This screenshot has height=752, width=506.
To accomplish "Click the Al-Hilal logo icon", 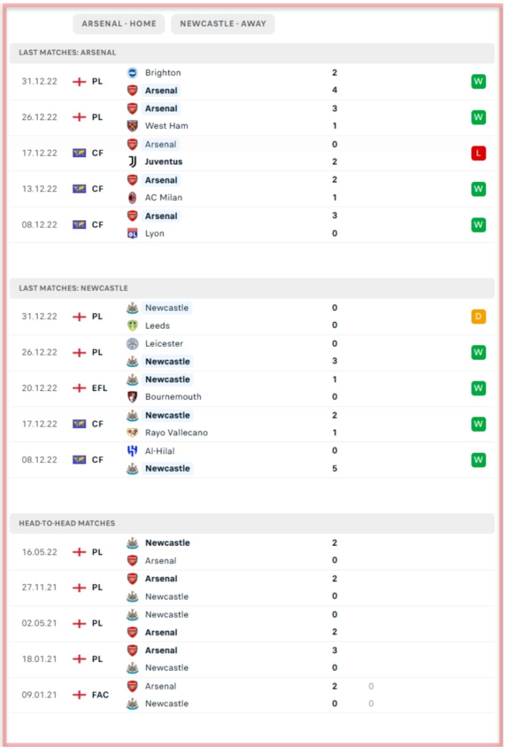I will point(133,451).
